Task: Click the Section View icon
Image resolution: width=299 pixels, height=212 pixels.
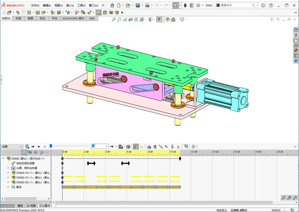Action: pyautogui.click(x=130, y=19)
